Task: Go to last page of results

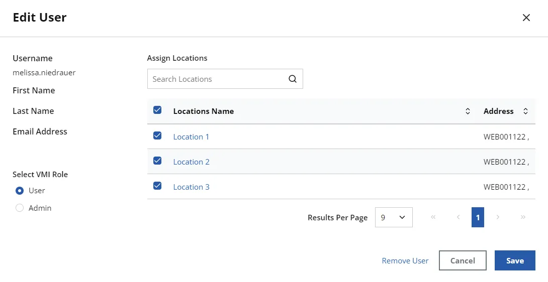Action: tap(523, 217)
